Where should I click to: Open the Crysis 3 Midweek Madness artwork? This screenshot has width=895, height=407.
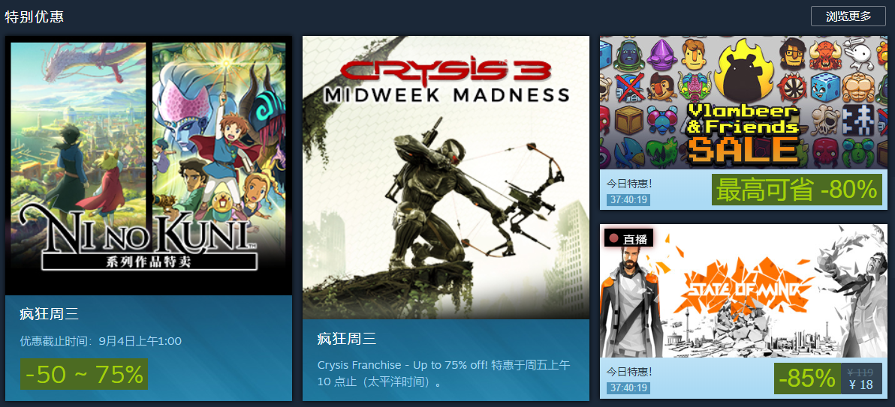(x=446, y=178)
